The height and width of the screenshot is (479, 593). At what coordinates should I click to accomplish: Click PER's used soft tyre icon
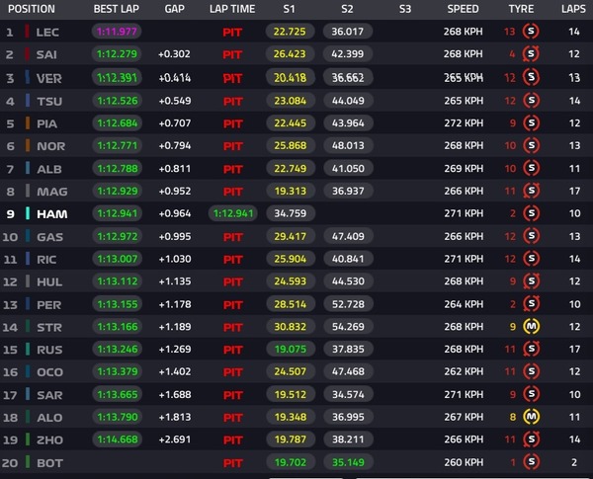tap(531, 303)
